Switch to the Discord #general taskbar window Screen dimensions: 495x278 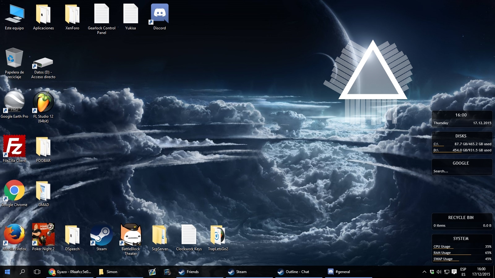(x=348, y=272)
